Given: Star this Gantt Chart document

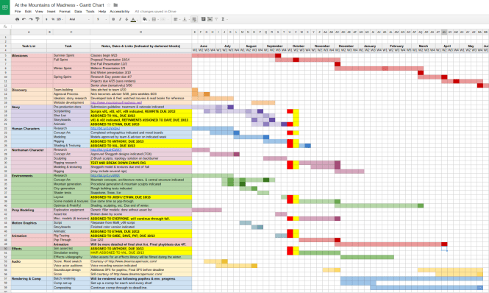Looking at the screenshot, I should [x=109, y=5].
